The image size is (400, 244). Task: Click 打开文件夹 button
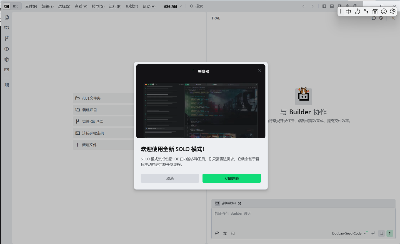(x=103, y=98)
